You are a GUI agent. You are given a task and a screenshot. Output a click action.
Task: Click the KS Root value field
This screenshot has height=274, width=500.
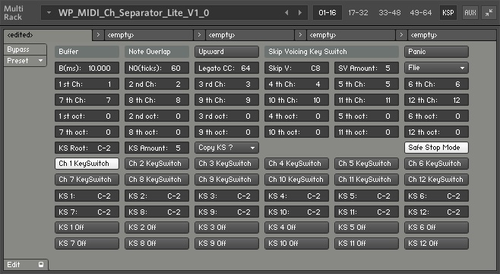pyautogui.click(x=87, y=148)
